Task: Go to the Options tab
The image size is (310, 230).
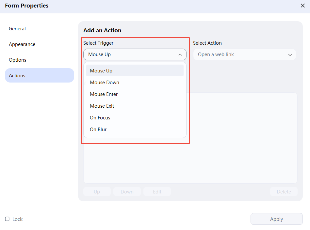Action: 18,60
